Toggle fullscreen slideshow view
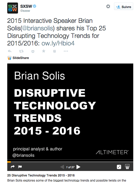Screen dimensions: 140x182 [x=119, y=167]
